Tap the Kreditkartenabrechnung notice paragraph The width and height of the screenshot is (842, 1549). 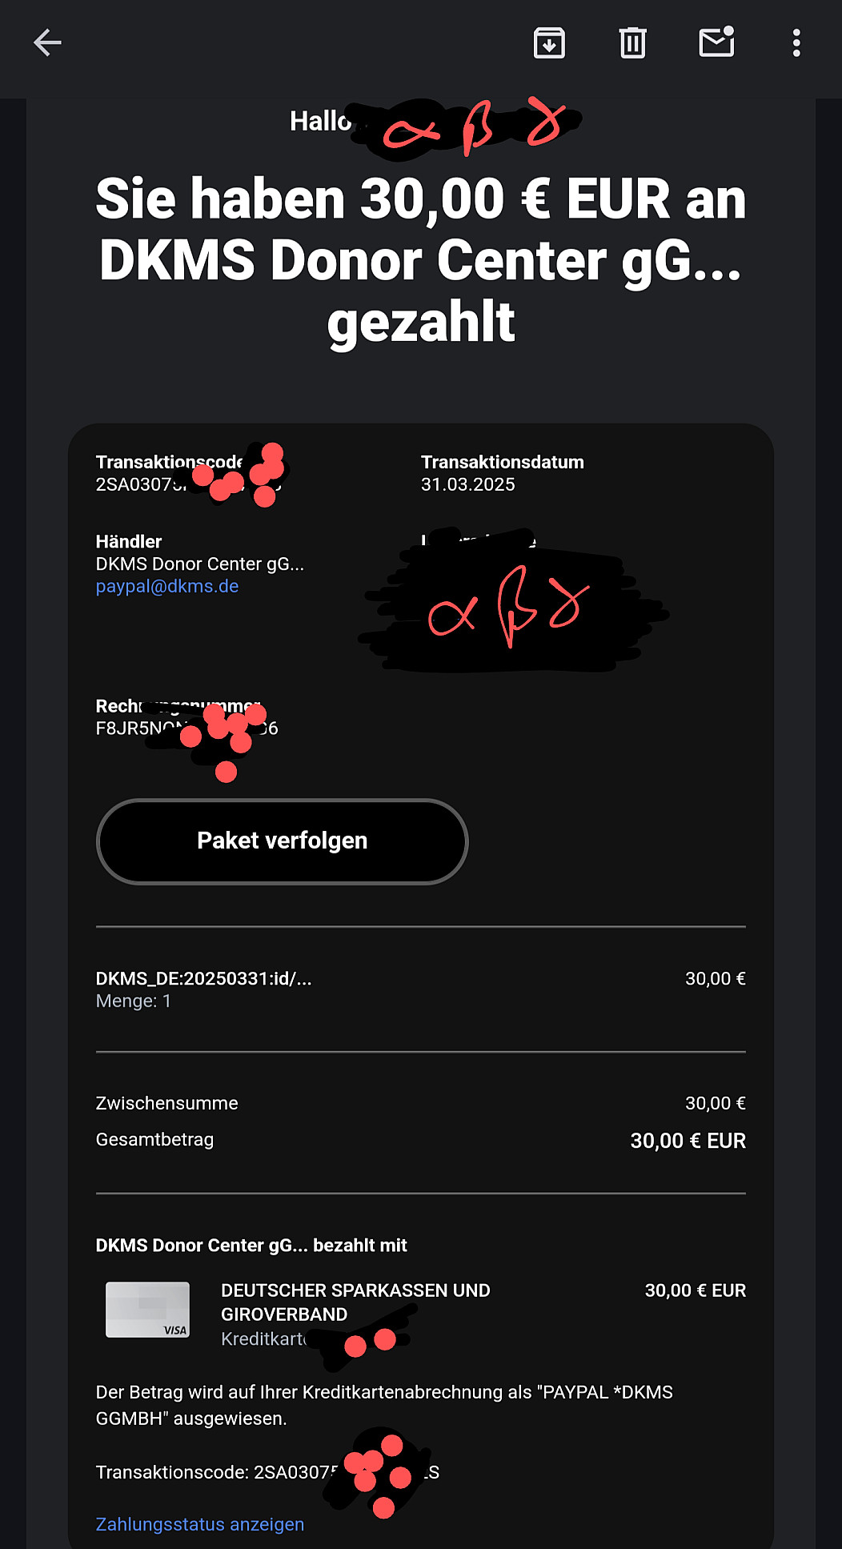point(384,1405)
